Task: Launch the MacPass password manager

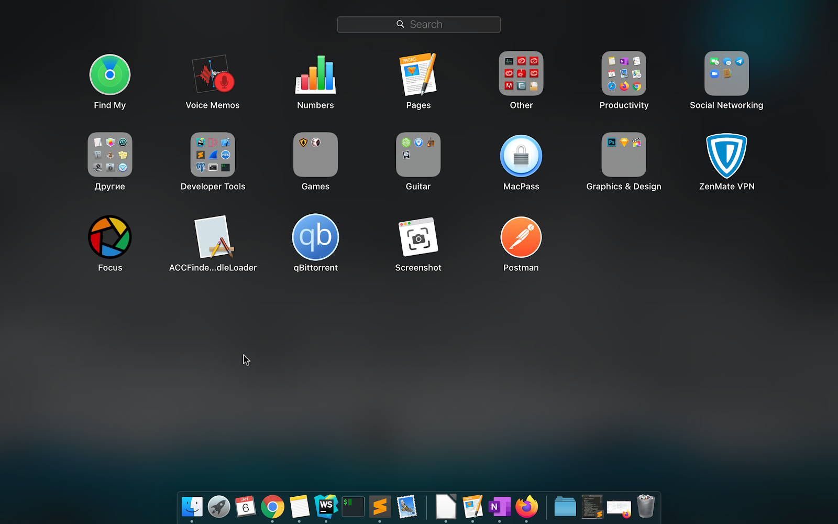Action: click(521, 156)
